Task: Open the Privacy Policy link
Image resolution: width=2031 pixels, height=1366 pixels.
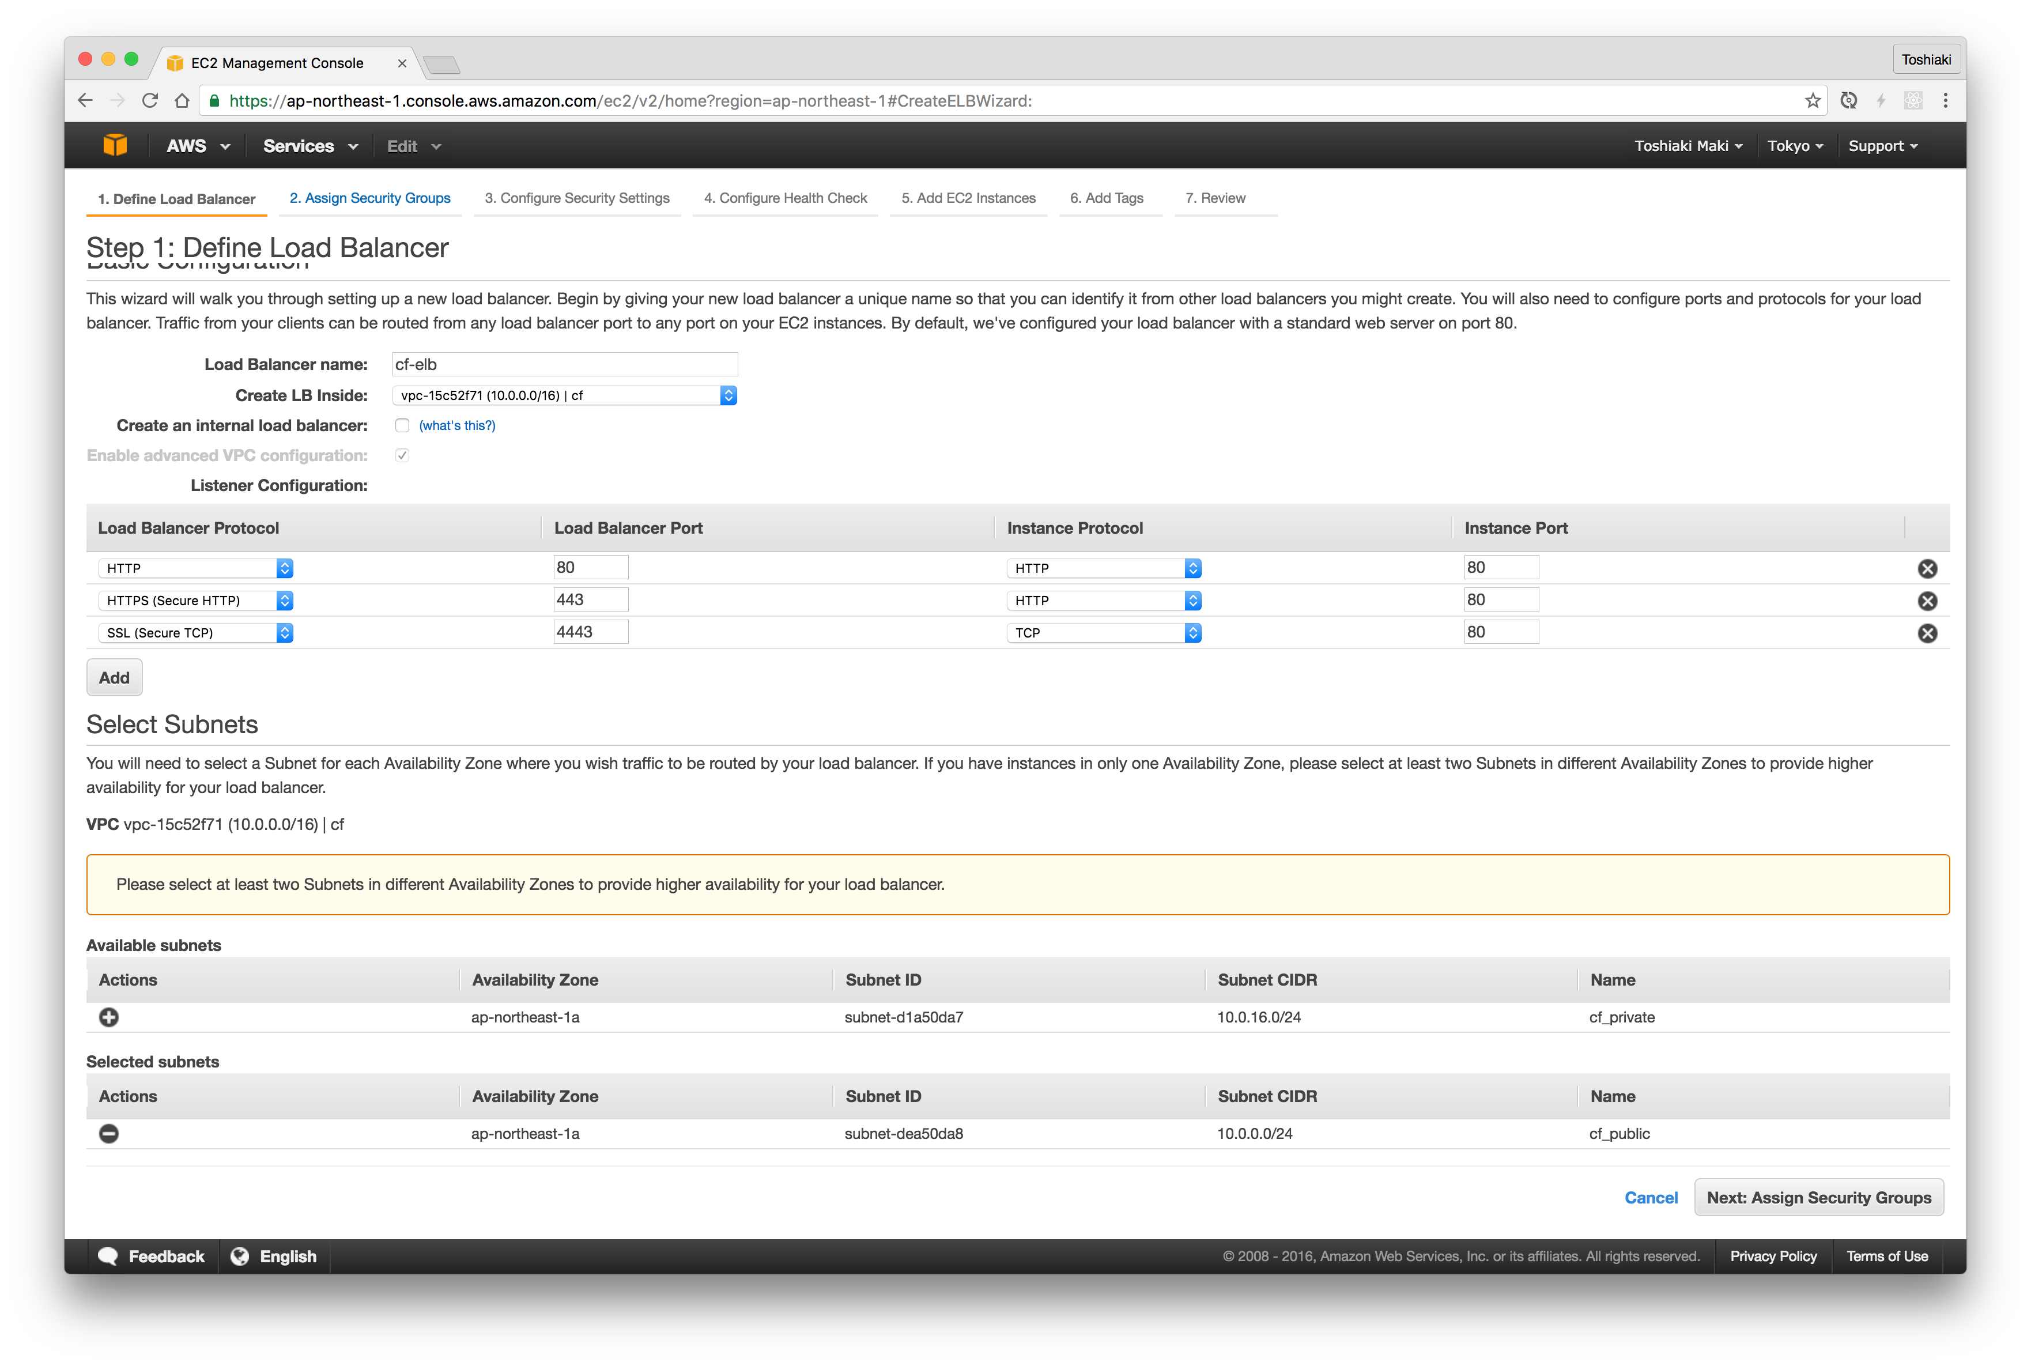Action: pyautogui.click(x=1772, y=1255)
